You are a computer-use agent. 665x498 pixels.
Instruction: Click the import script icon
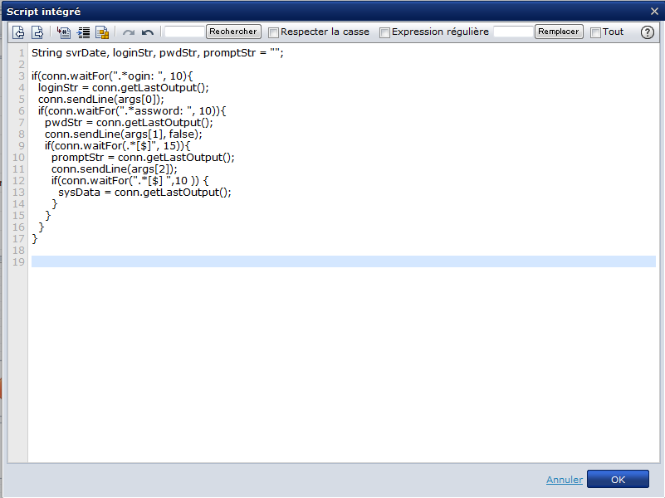tap(18, 32)
